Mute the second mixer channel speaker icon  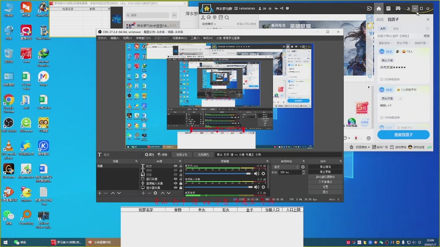256,187
